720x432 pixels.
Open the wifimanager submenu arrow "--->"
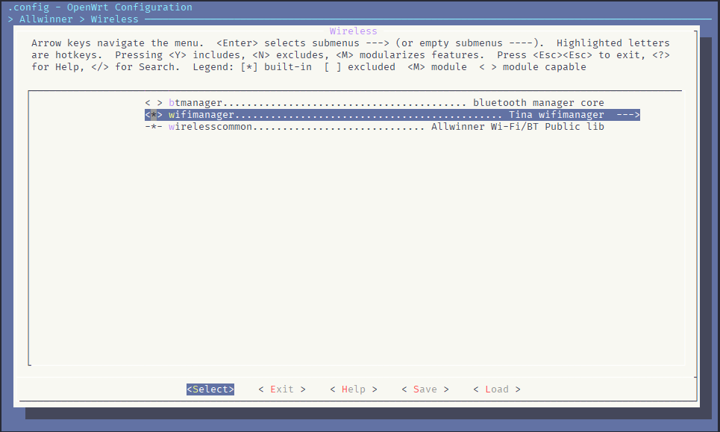pyautogui.click(x=628, y=115)
